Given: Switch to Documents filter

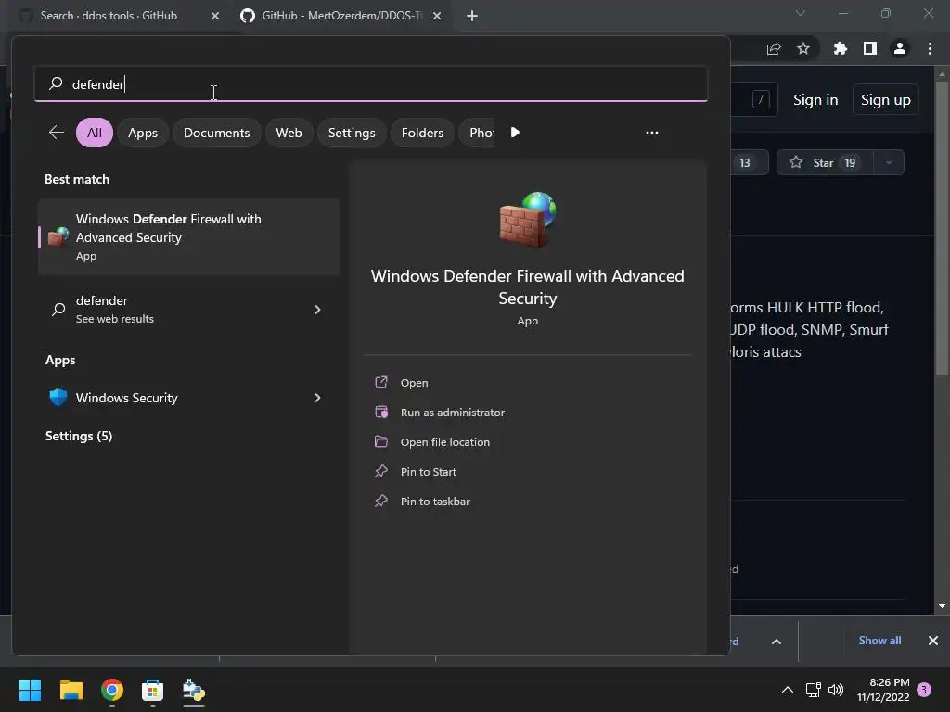Looking at the screenshot, I should [x=216, y=133].
